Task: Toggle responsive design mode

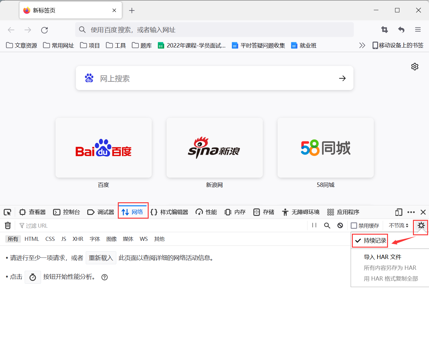Action: coord(398,212)
